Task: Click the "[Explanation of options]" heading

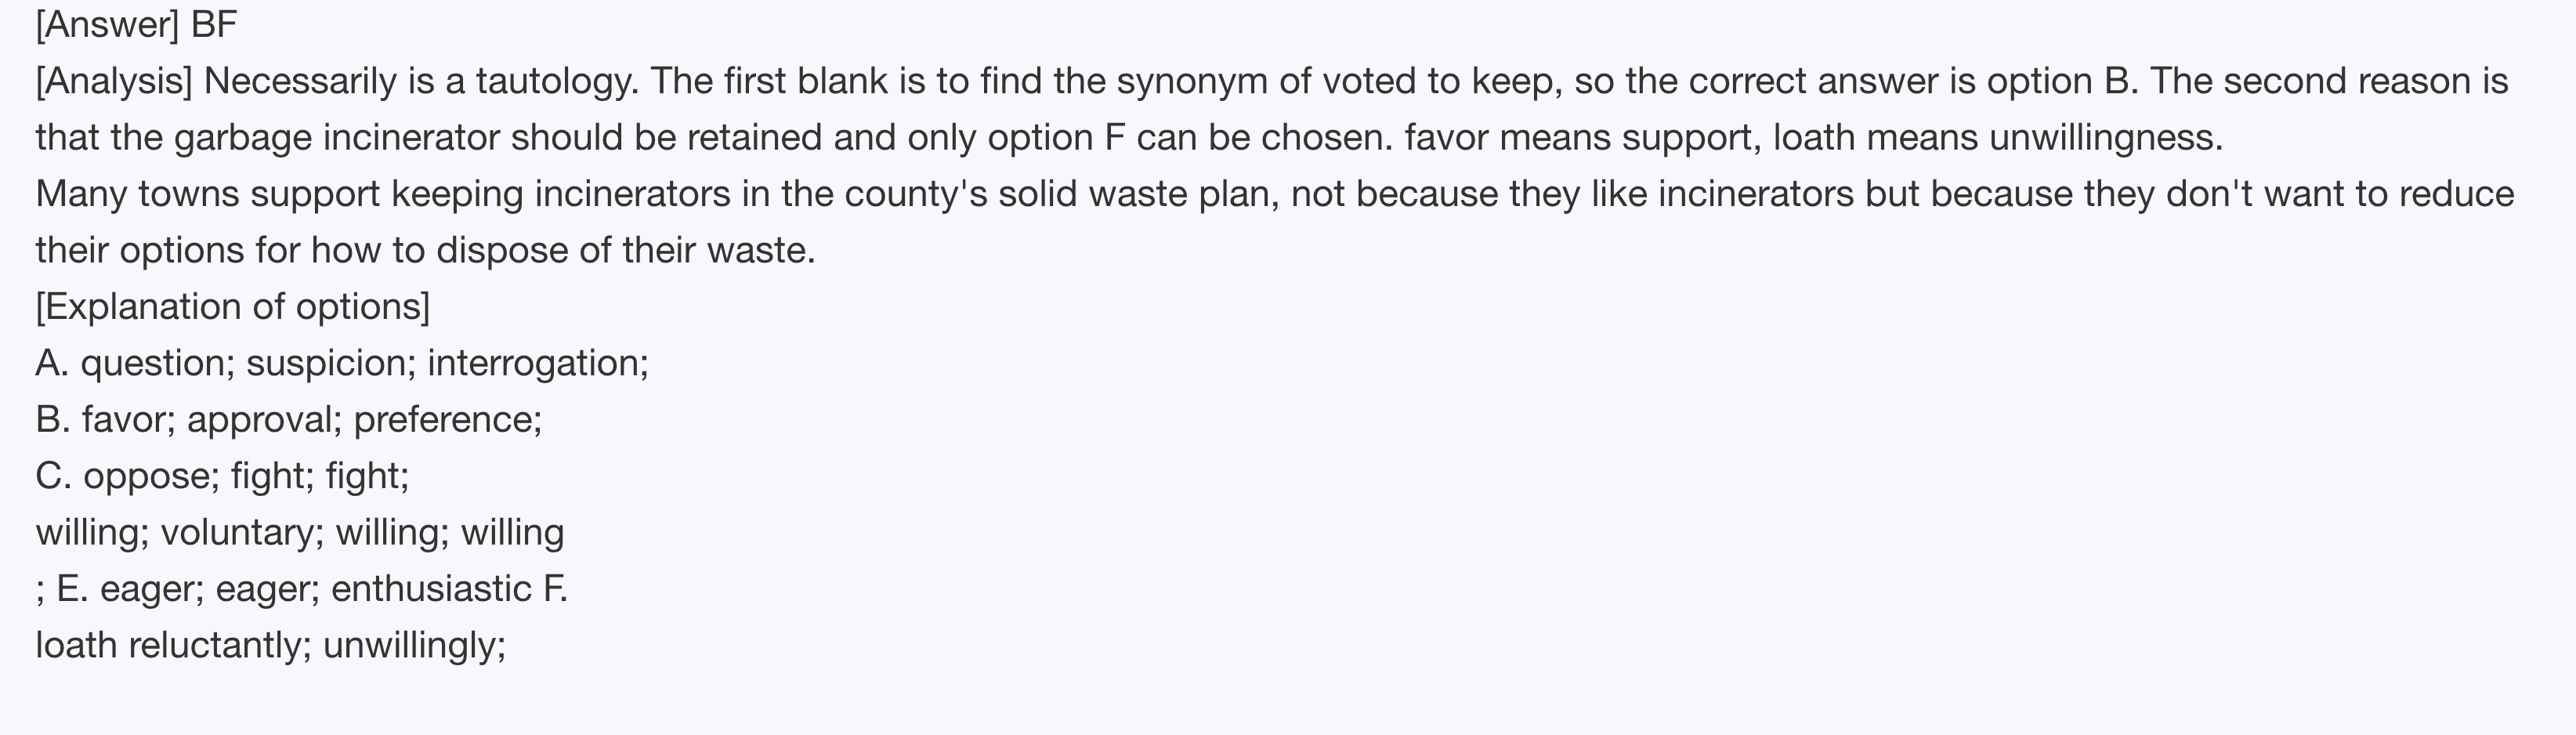Action: tap(233, 306)
